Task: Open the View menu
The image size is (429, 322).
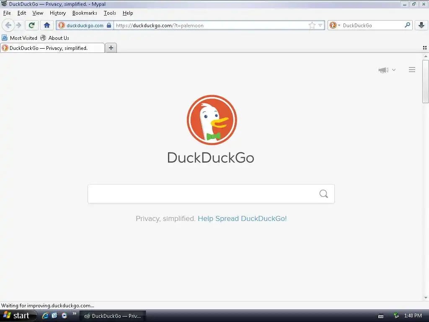Action: pyautogui.click(x=38, y=13)
